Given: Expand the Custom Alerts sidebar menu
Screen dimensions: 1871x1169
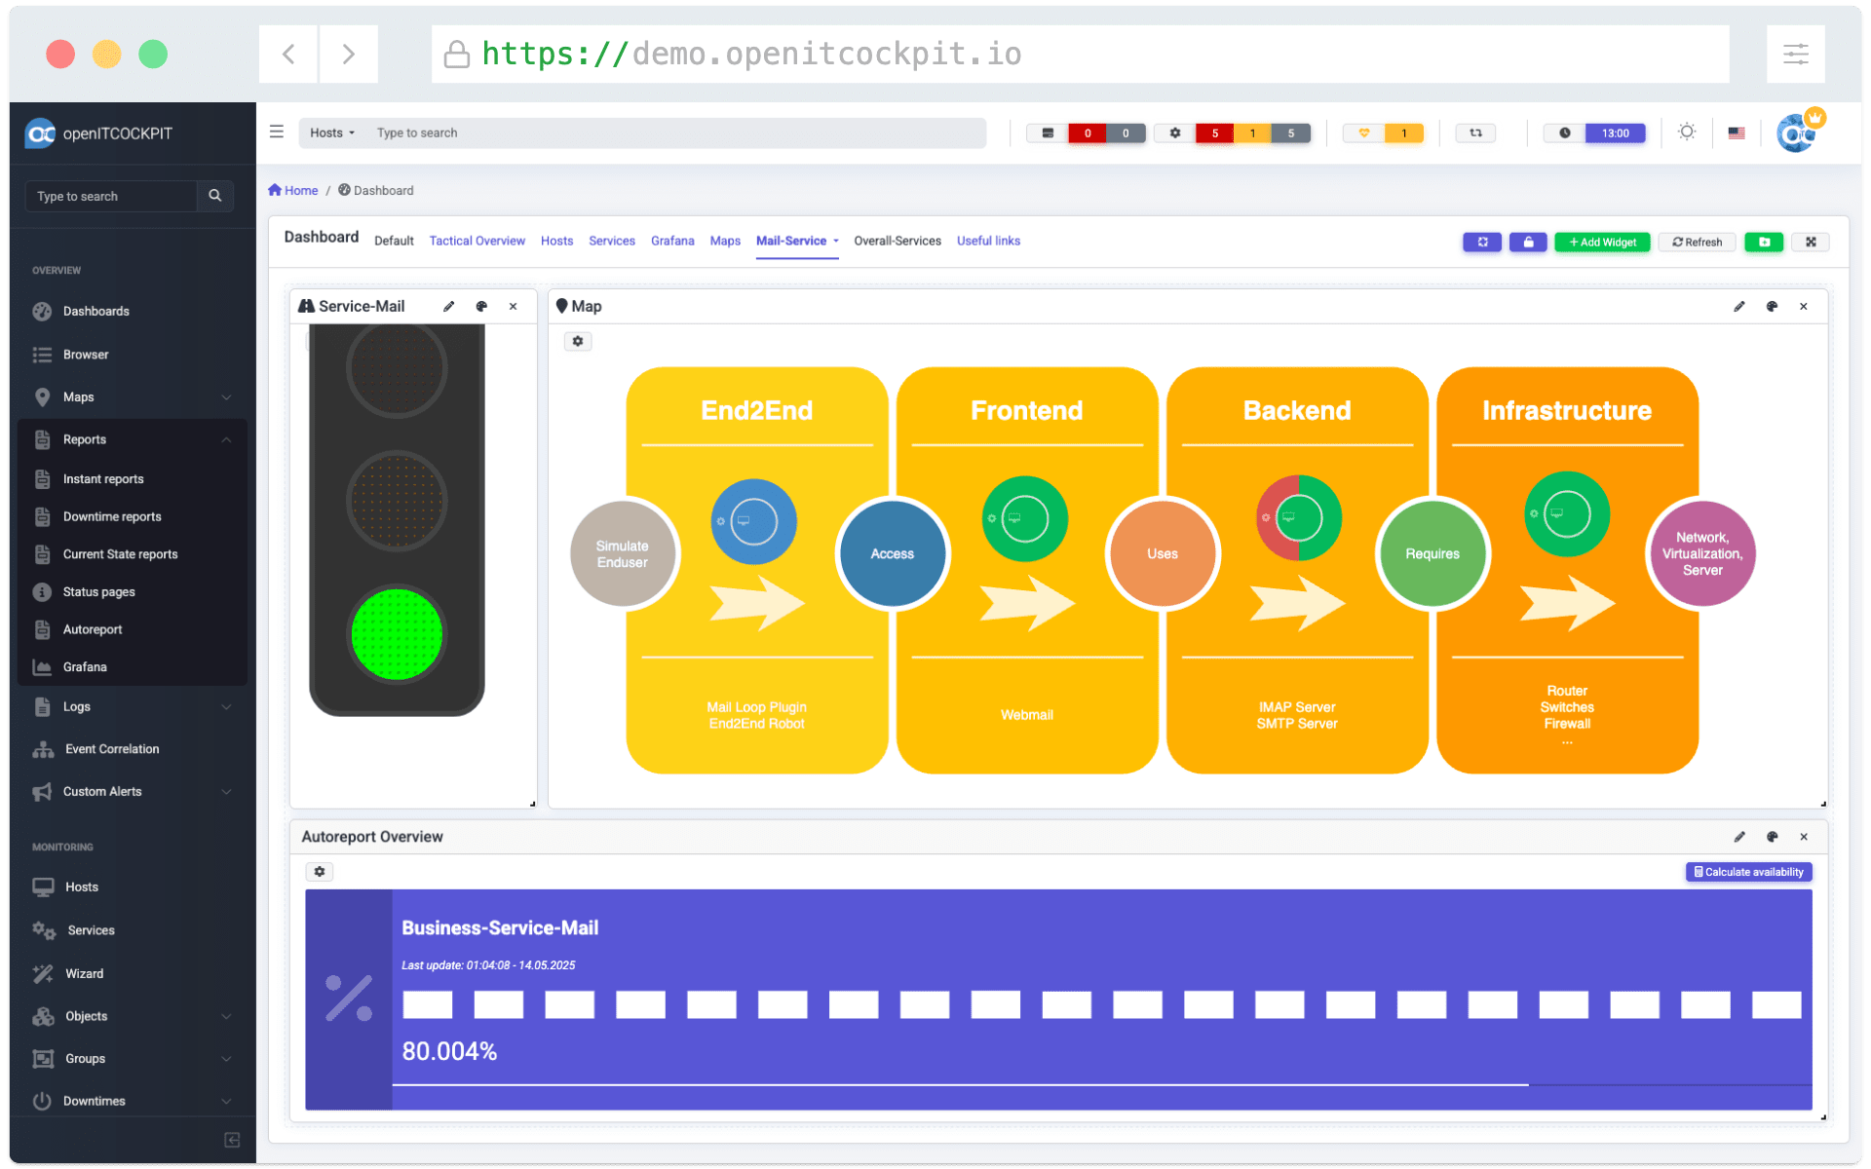Looking at the screenshot, I should pos(132,792).
